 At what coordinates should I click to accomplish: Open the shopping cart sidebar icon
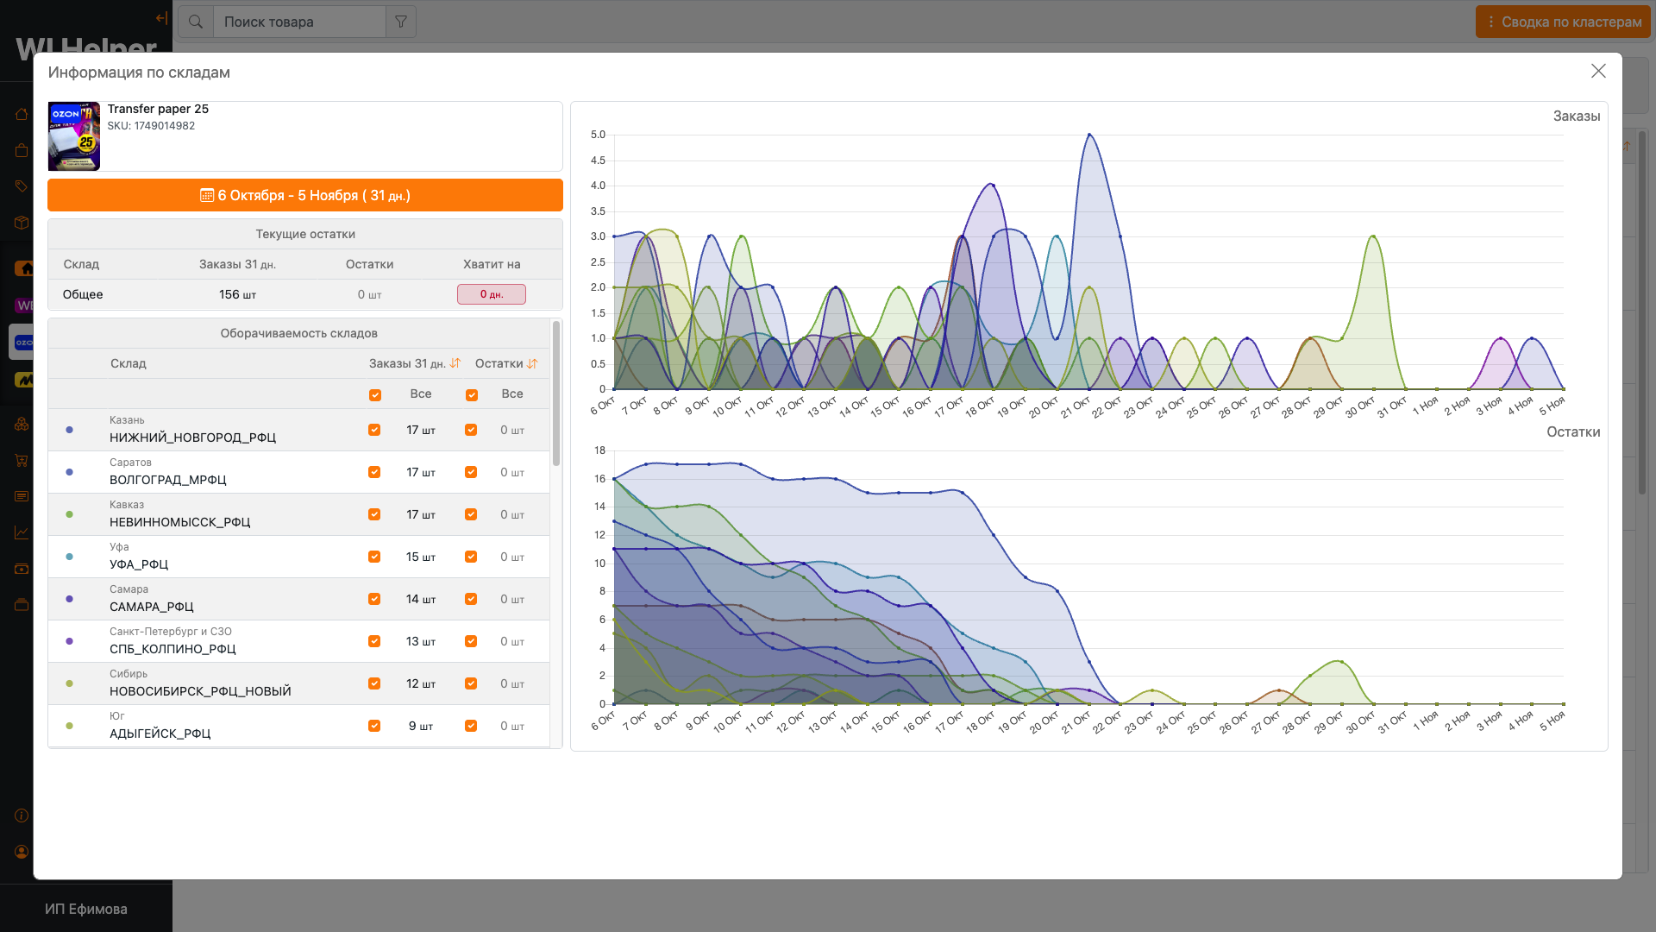(x=22, y=460)
